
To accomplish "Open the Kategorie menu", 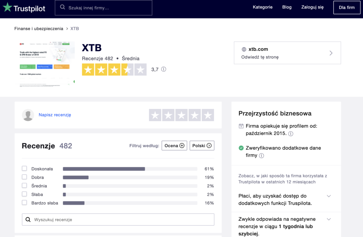I will (x=263, y=7).
